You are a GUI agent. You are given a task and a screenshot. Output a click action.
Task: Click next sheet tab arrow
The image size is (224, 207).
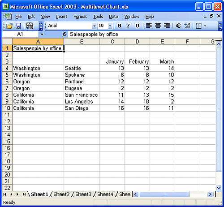point(17,194)
